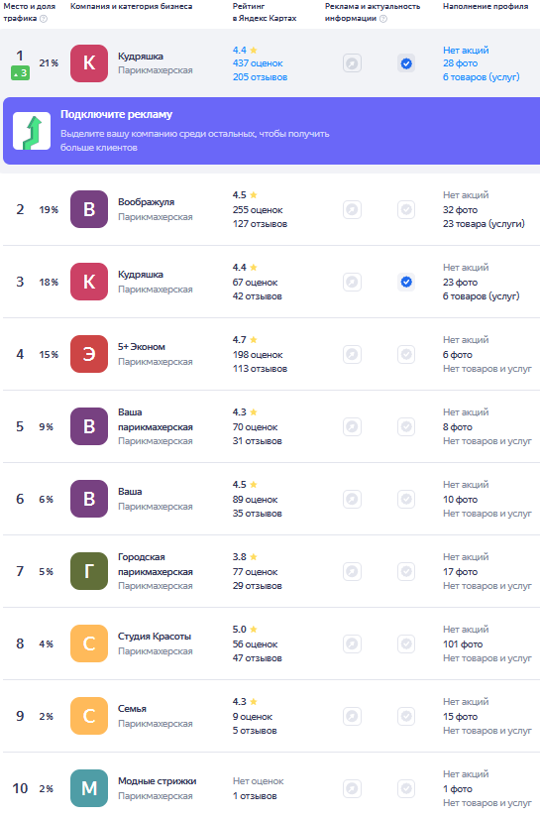Select the Модные стрижки company name

click(x=157, y=781)
